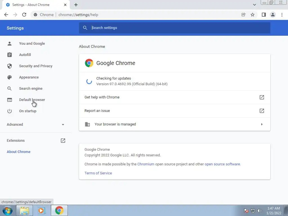The image size is (288, 216).
Task: Expand the Advanced section
Action: tap(36, 125)
